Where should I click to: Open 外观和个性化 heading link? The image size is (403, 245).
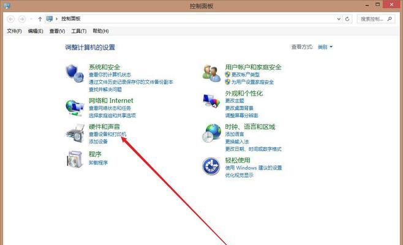tap(244, 93)
